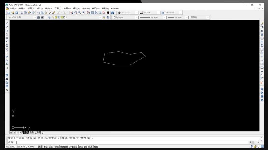Click the Move tool in Modify toolbar
The width and height of the screenshot is (268, 150).
pyautogui.click(x=262, y=42)
